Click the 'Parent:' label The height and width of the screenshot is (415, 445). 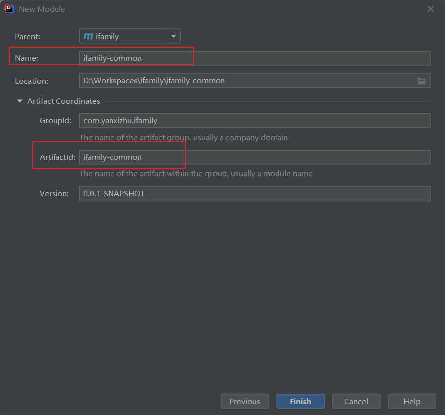(x=28, y=37)
